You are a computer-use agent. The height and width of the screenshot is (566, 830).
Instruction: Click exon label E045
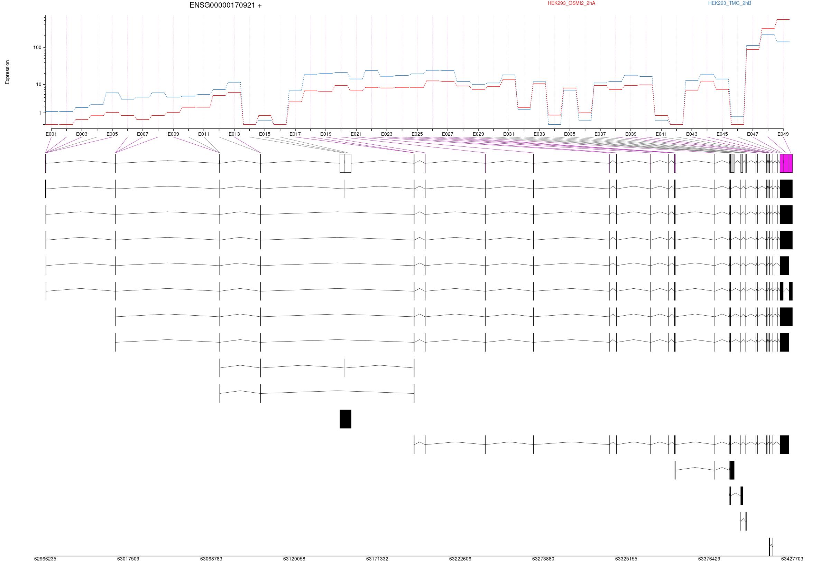click(x=722, y=134)
